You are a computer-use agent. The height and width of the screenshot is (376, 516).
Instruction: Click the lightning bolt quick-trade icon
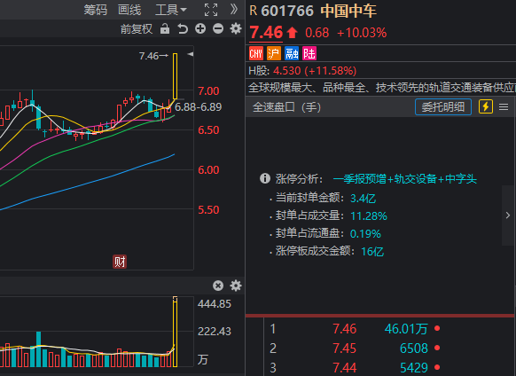click(x=486, y=107)
